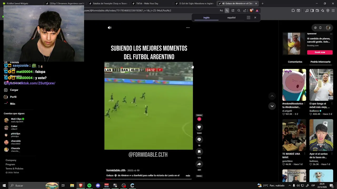Viewport: 337px width, 189px height.
Task: Open followed account Coker
Action: pyautogui.click(x=11, y=128)
